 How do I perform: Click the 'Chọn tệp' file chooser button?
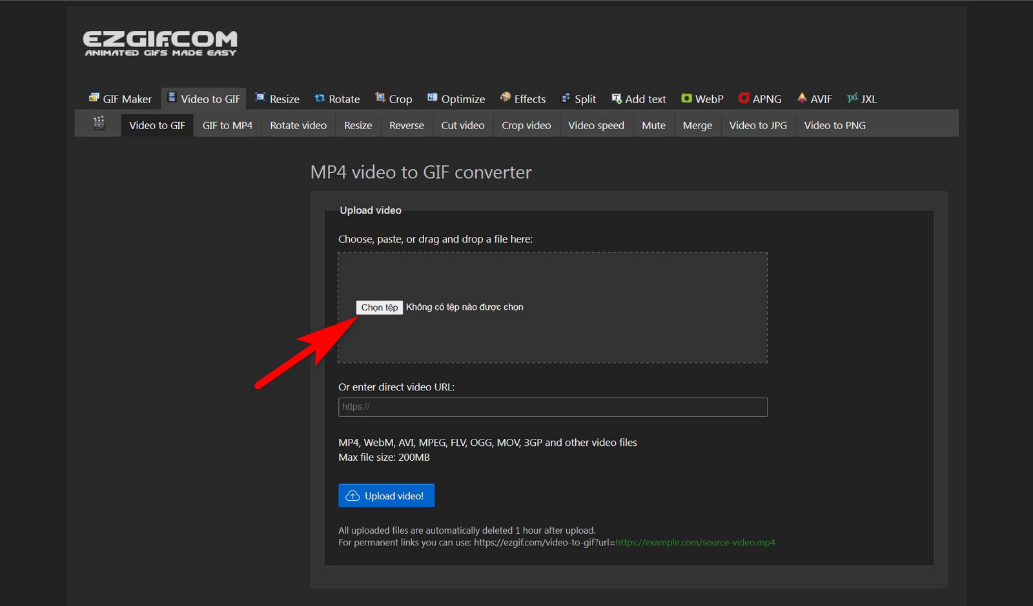pos(380,307)
